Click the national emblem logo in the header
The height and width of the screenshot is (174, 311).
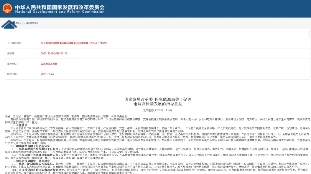point(7,9)
